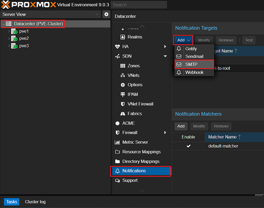Click the Firewall shield icon
Image resolution: width=264 pixels, height=208 pixels.
(x=117, y=133)
